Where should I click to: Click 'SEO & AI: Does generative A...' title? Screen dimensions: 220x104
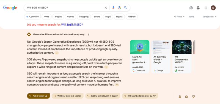tap(139, 60)
